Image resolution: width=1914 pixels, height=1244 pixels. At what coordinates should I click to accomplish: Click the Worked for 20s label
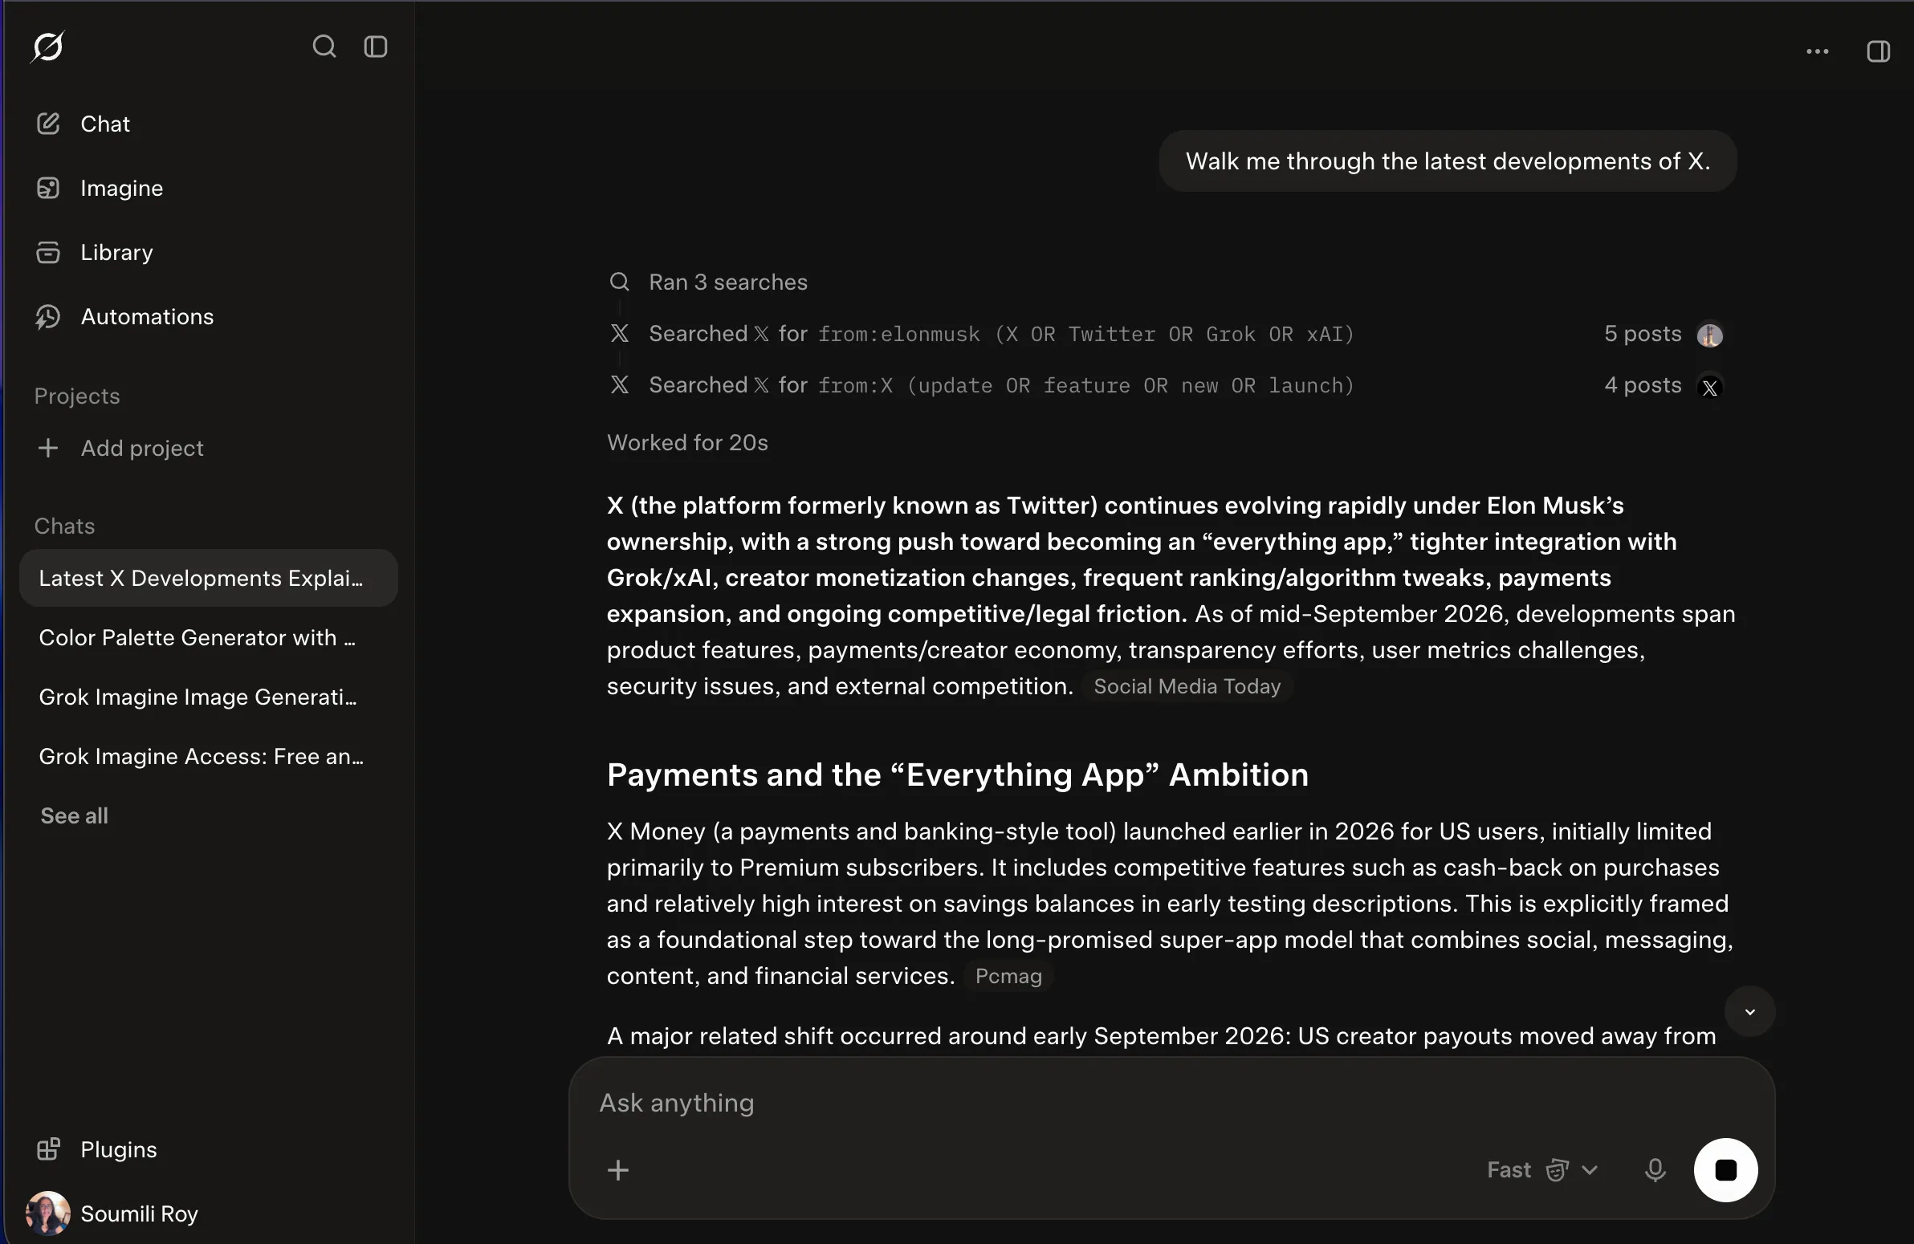(687, 443)
